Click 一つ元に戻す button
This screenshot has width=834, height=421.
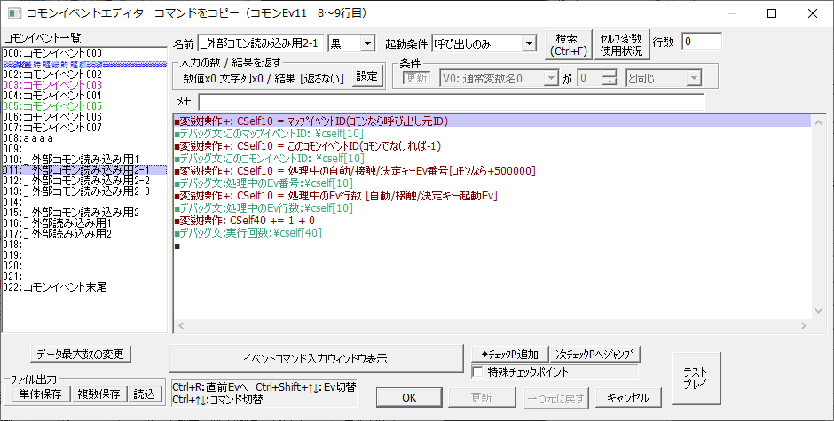[x=555, y=398]
